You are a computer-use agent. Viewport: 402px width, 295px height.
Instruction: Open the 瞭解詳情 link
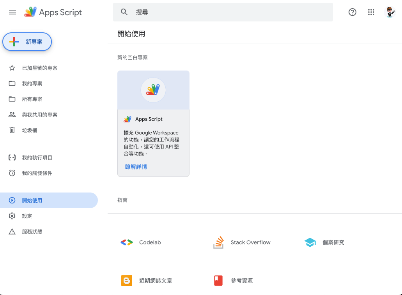pyautogui.click(x=136, y=167)
